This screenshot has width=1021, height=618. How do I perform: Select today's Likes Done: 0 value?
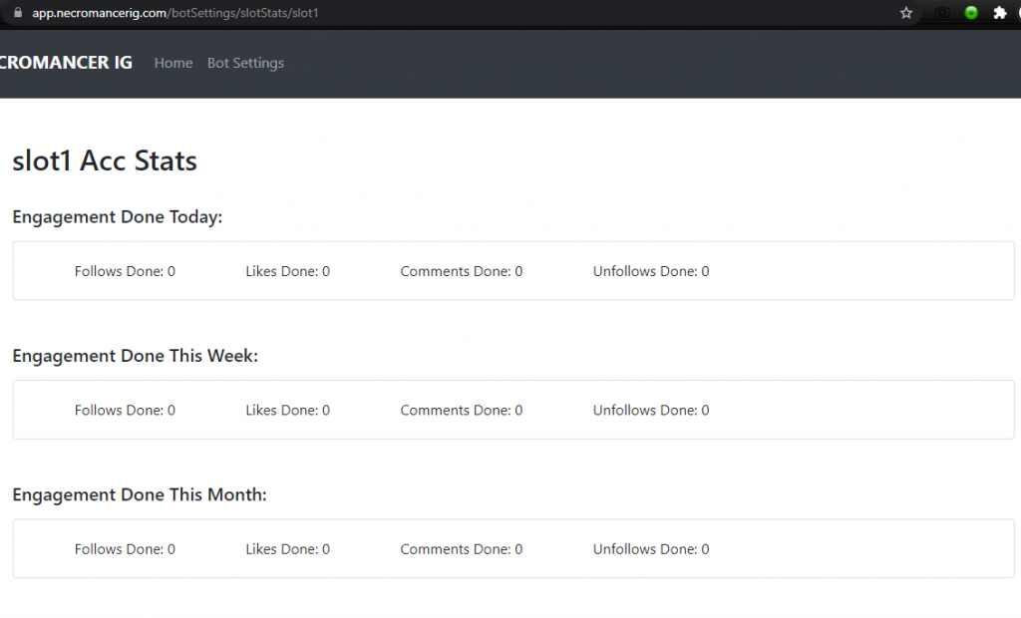pos(288,271)
